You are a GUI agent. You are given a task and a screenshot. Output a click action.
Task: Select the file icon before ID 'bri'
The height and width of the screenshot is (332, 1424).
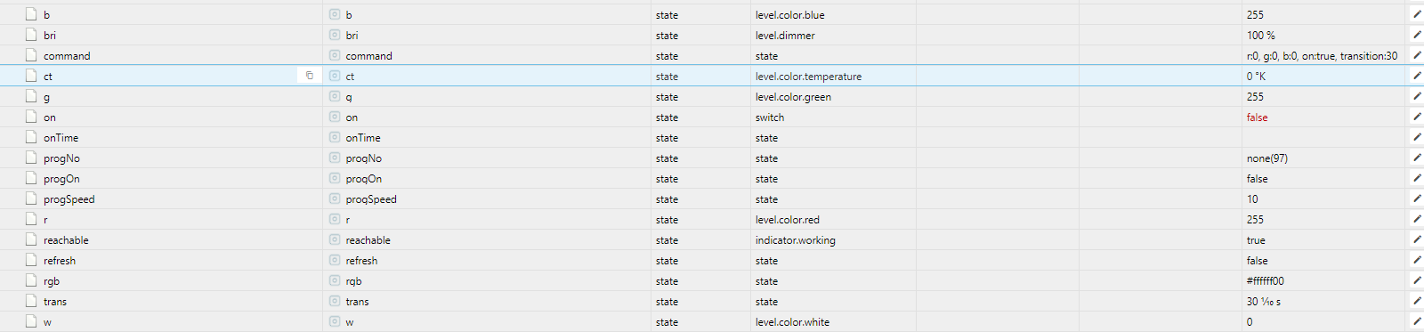click(31, 35)
